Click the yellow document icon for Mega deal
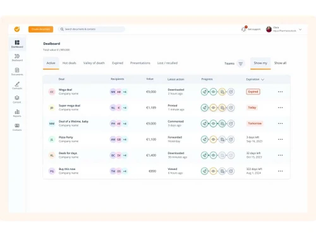 [222, 92]
